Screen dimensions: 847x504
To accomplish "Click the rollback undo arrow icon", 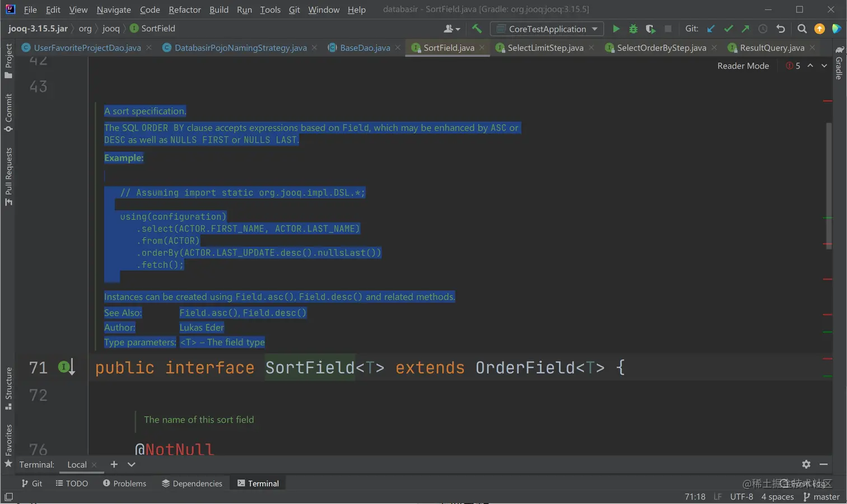I will [780, 29].
